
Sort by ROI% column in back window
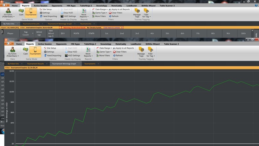pos(76,33)
